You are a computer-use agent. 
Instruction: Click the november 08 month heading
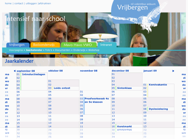pyautogui.click(x=89, y=71)
